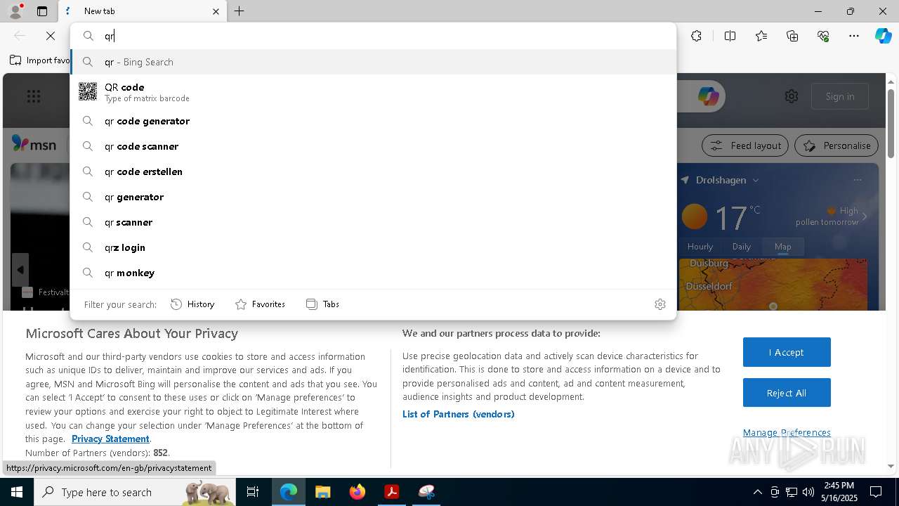Choose 'qr code generator' suggestion

point(373,121)
